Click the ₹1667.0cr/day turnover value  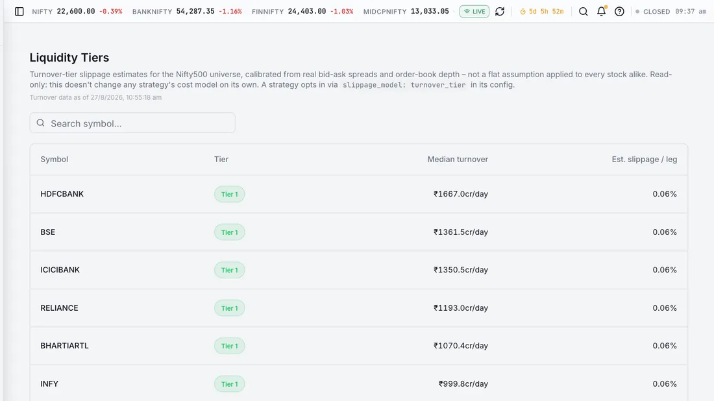click(x=461, y=194)
